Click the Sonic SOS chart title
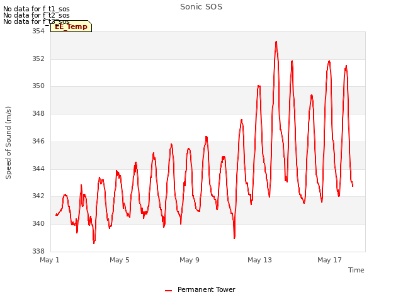Screen dimensions: 403x302 coord(201,7)
